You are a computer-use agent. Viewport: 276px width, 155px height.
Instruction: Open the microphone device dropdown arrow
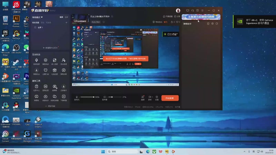(x=79, y=97)
